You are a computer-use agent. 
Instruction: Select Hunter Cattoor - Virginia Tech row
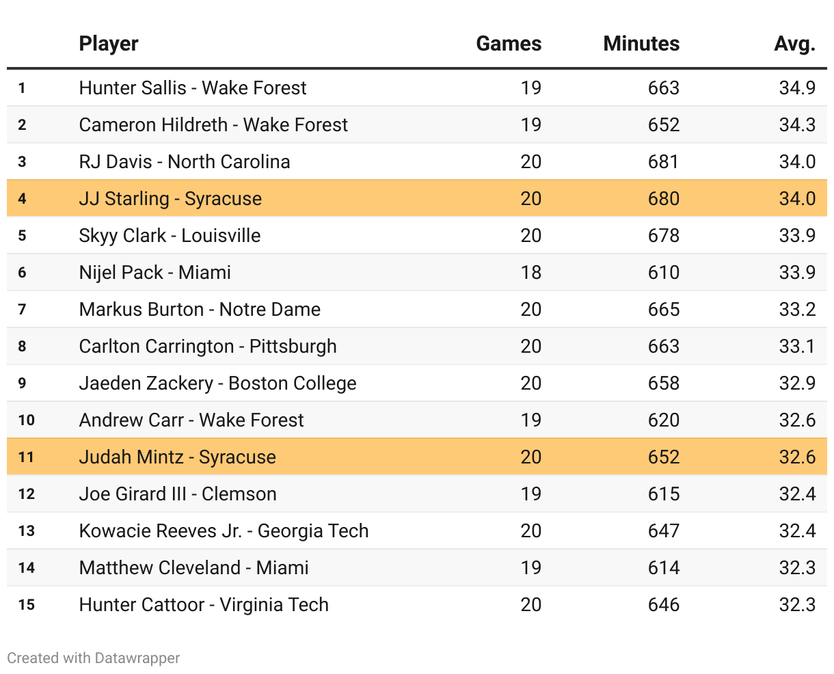click(x=204, y=605)
